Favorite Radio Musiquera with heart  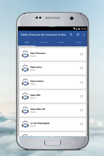click(x=82, y=54)
